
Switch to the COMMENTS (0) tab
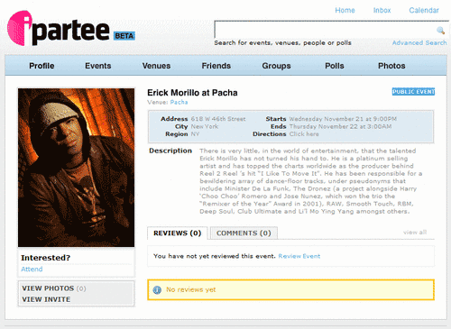pos(244,233)
